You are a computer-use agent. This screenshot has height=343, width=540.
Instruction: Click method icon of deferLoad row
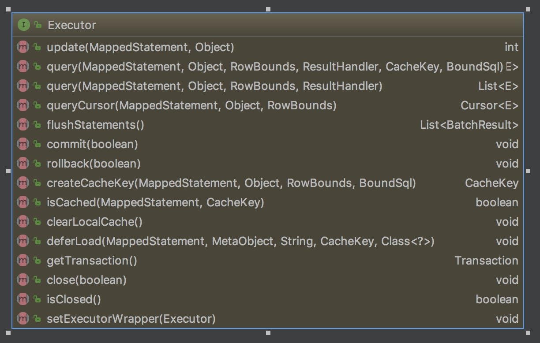point(23,241)
